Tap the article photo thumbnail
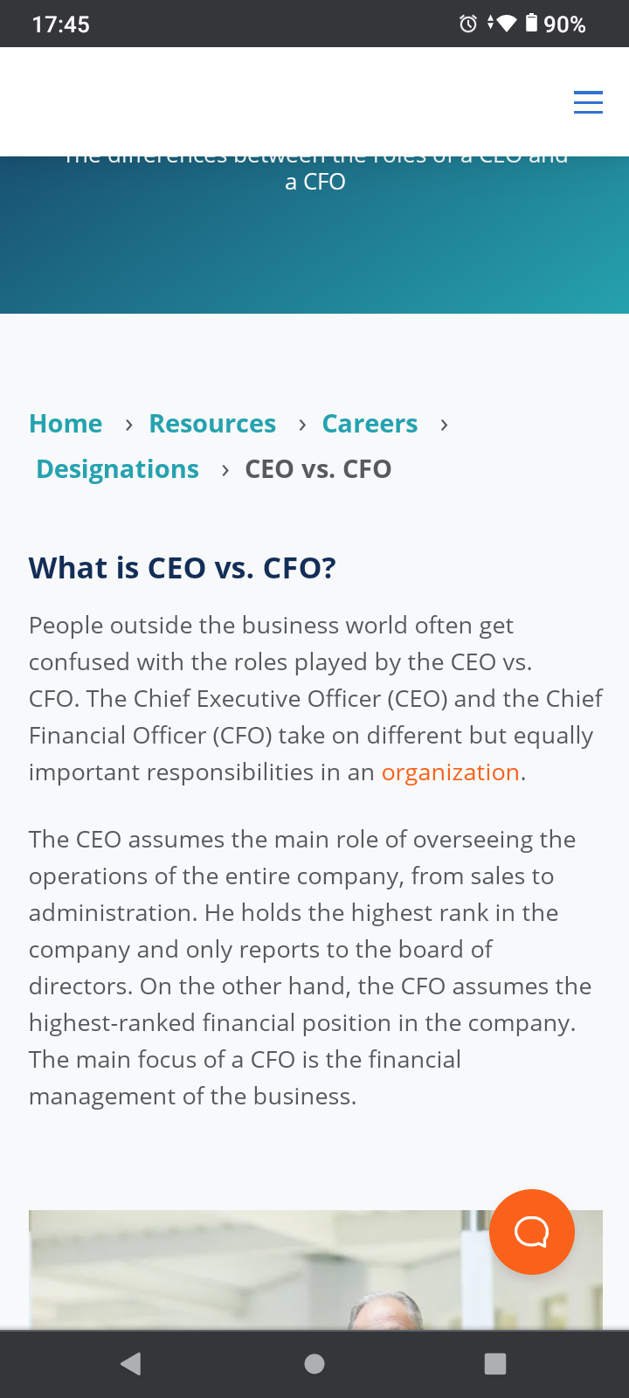629x1398 pixels. pos(253,1271)
